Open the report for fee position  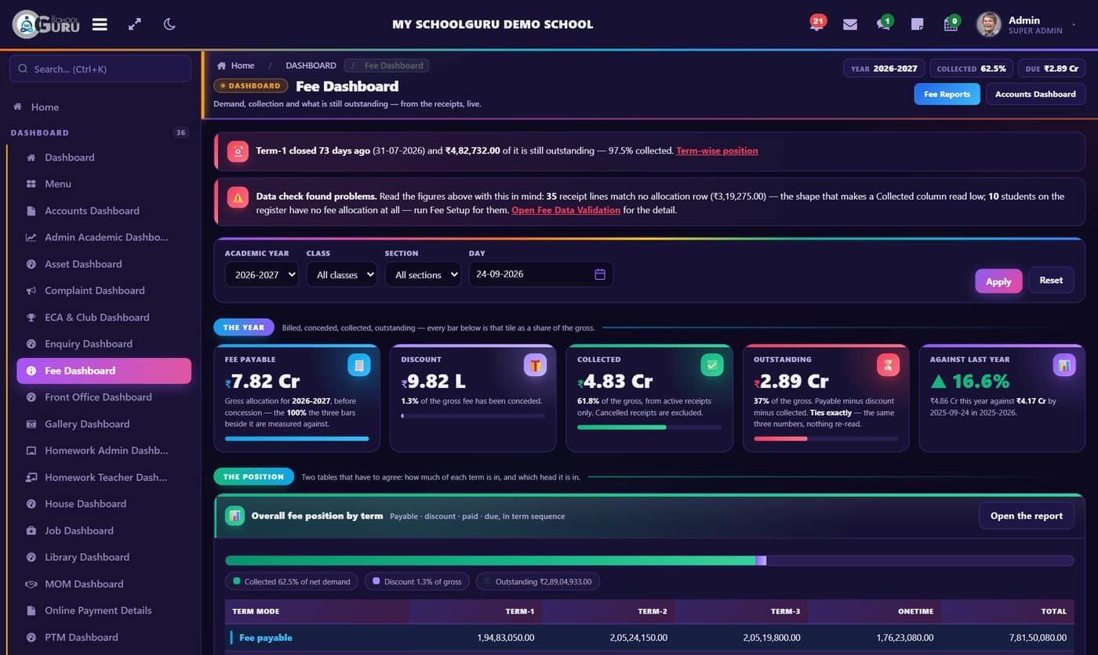click(1026, 516)
